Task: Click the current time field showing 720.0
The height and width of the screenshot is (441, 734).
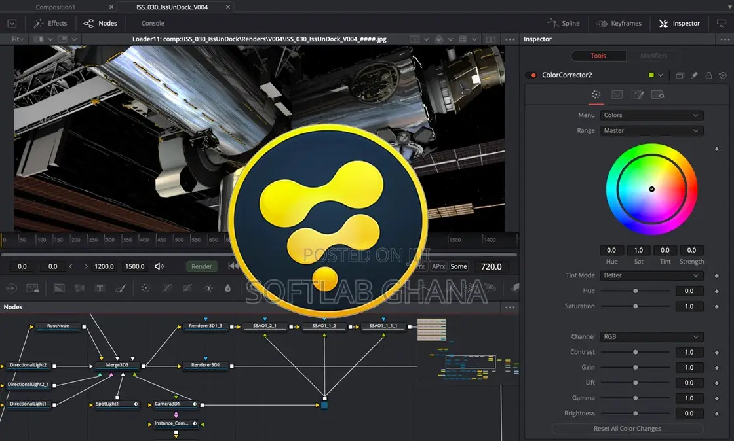Action: [491, 267]
